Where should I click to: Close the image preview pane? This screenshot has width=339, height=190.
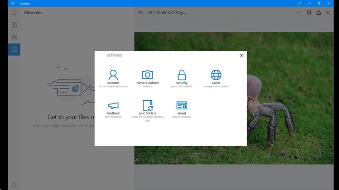click(x=328, y=13)
